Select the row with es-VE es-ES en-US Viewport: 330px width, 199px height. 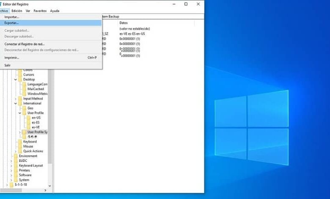pos(132,34)
